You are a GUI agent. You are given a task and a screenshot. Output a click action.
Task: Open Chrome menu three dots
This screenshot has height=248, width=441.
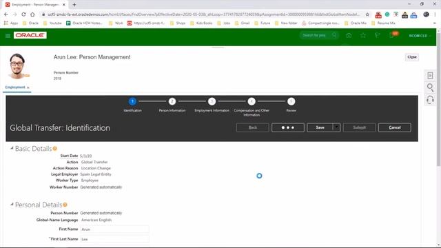coord(435,14)
